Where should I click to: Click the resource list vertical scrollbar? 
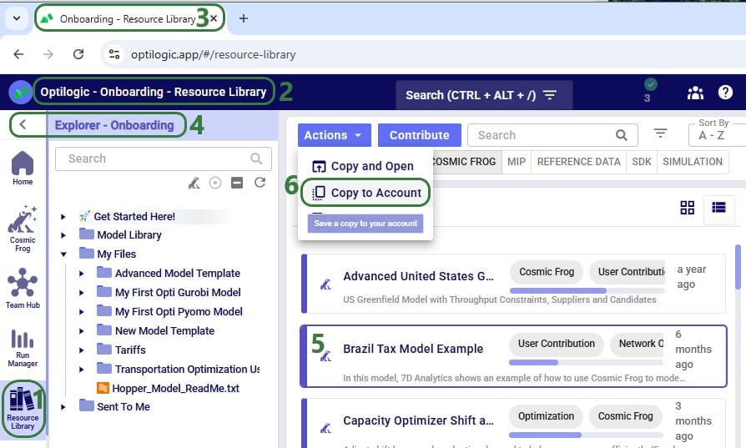[x=738, y=266]
